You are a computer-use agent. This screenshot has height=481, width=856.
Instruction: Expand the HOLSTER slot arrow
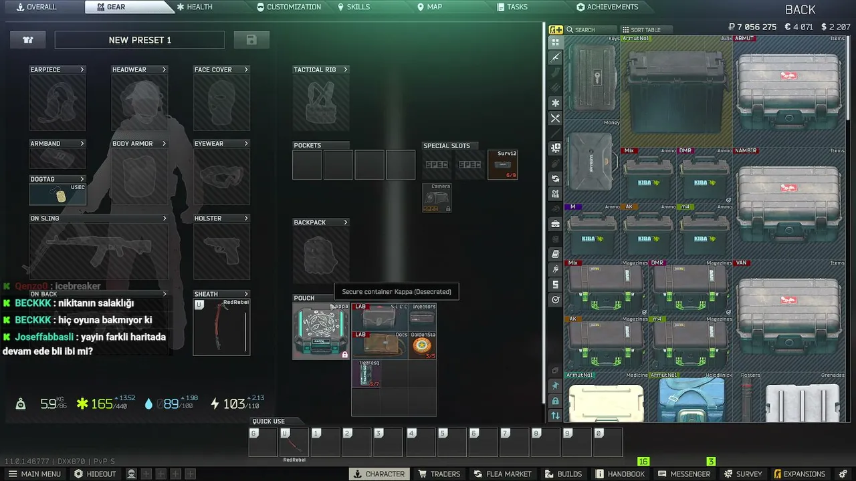coord(246,218)
